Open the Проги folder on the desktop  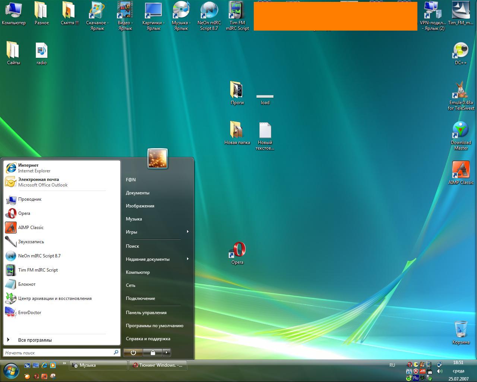[237, 90]
